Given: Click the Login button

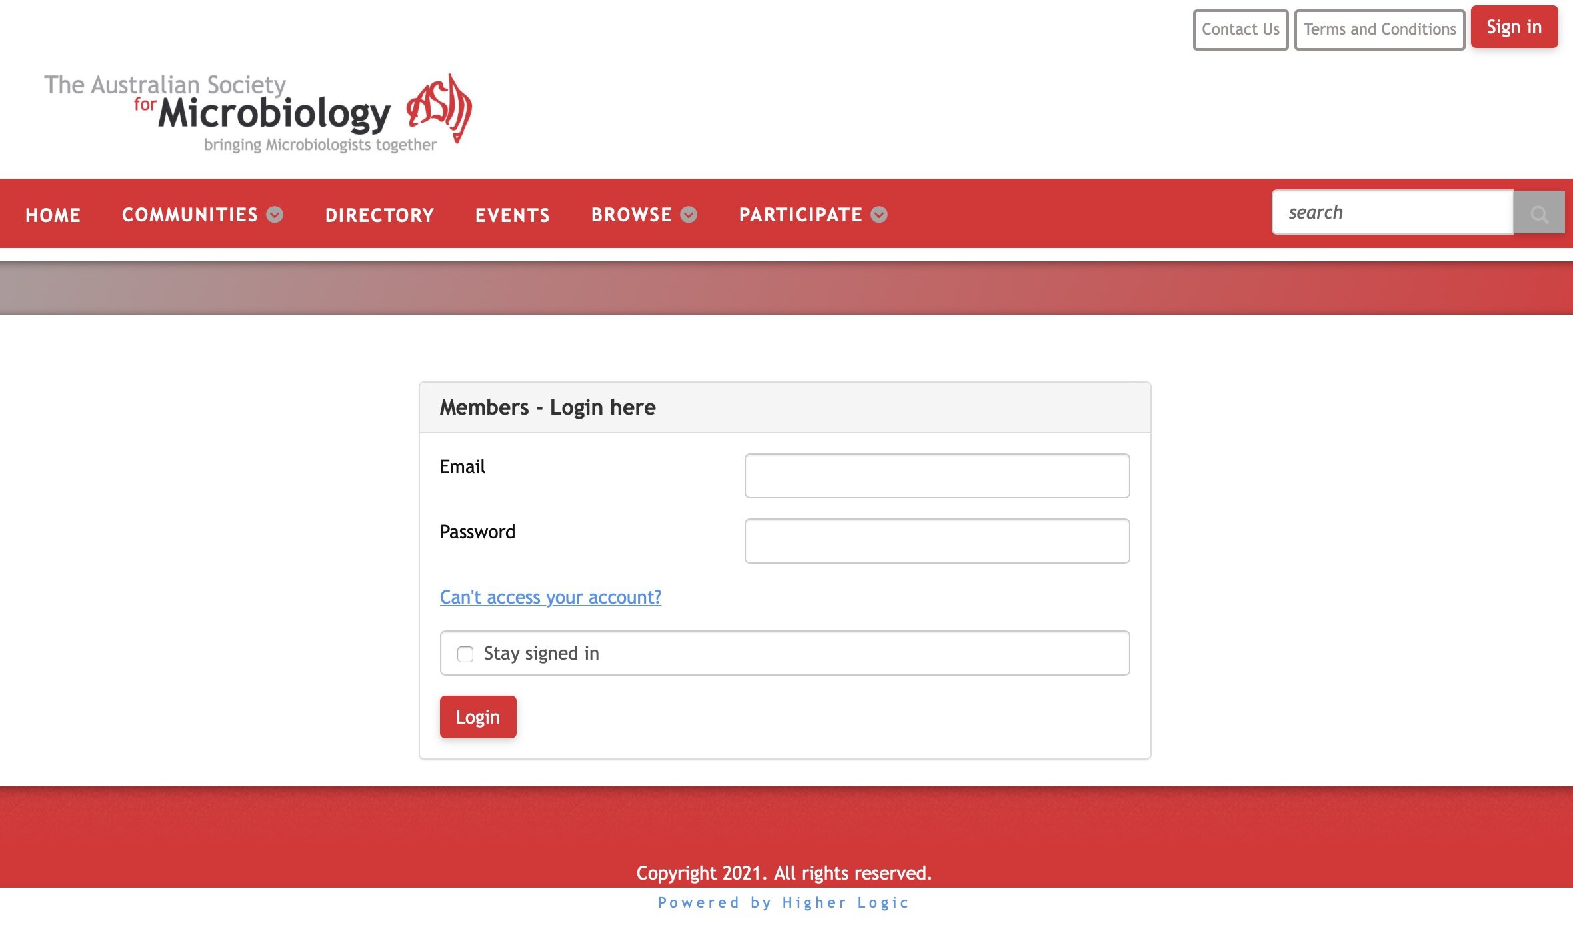Looking at the screenshot, I should point(478,716).
